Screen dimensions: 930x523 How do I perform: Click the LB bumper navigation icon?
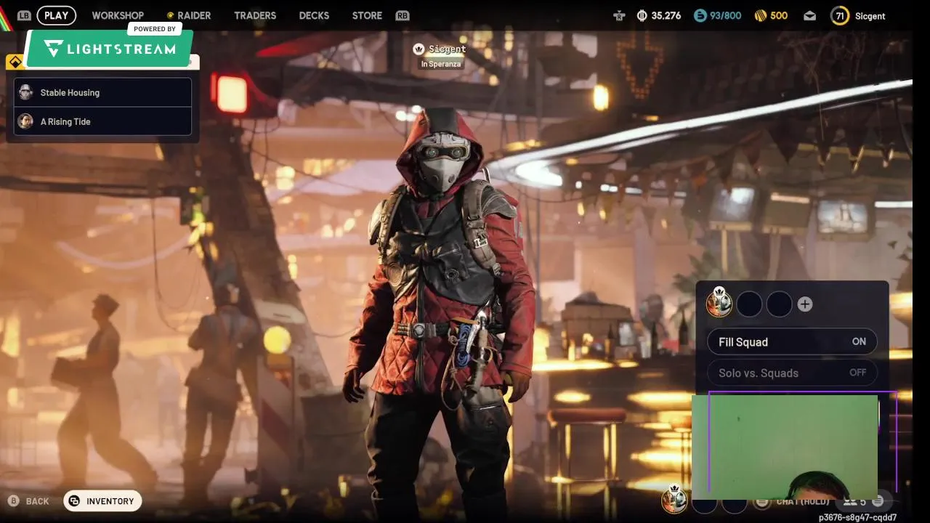24,15
